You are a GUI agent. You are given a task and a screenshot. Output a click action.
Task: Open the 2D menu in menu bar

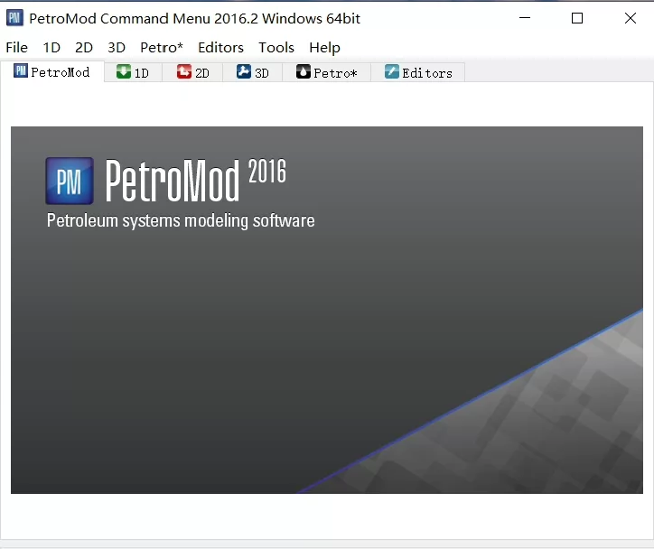click(84, 48)
